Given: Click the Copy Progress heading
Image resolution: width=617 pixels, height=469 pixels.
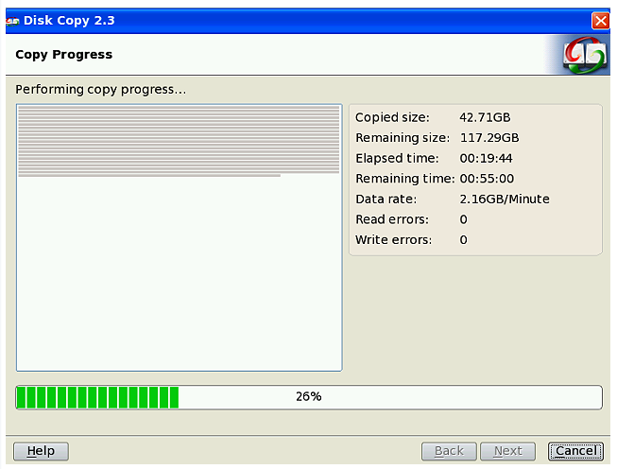Looking at the screenshot, I should pos(63,55).
